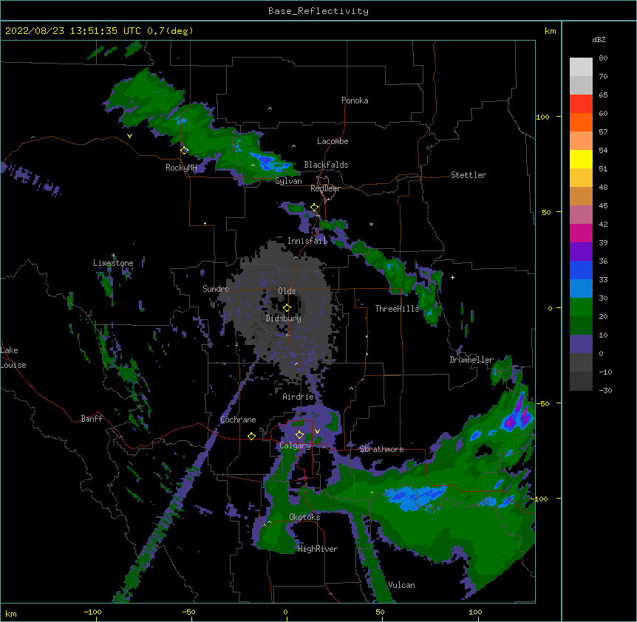The image size is (637, 622).
Task: Click the horizontal axis -100 km tick label
Action: click(x=92, y=612)
